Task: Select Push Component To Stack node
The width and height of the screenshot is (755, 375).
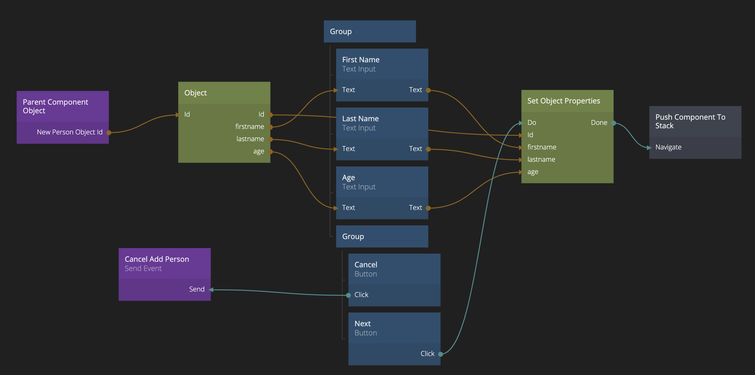Action: point(695,121)
